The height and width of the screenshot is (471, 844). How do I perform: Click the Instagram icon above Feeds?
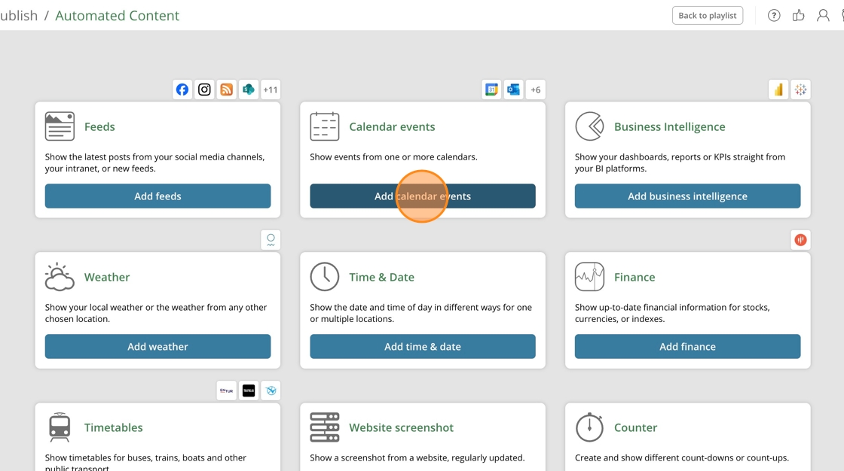point(204,90)
